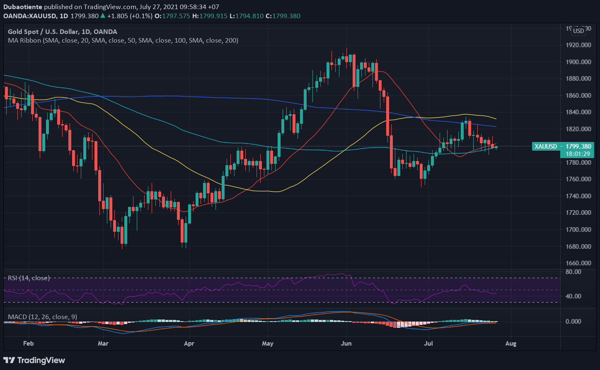Click the 1860.000 price axis label

578,96
